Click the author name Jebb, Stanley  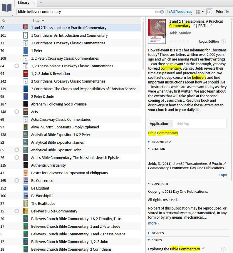pyautogui.click(x=180, y=33)
